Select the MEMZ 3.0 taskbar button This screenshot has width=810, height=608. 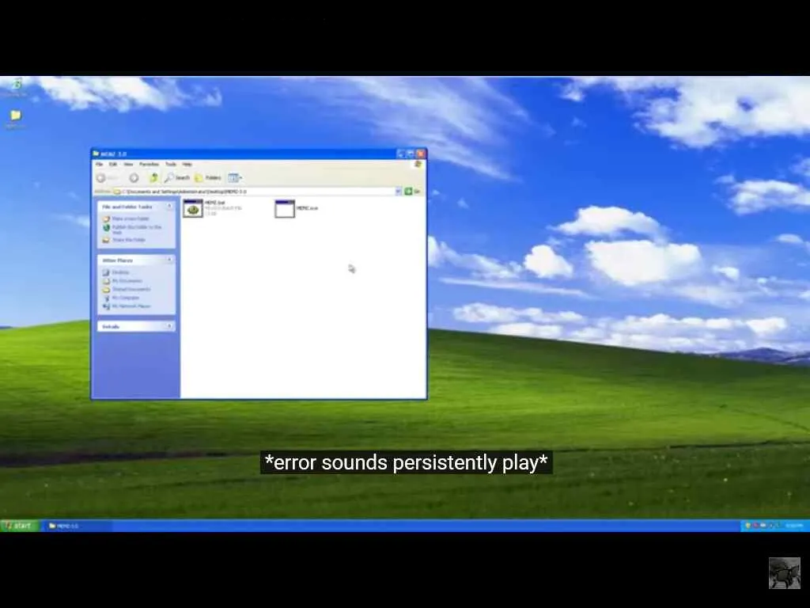pos(78,526)
